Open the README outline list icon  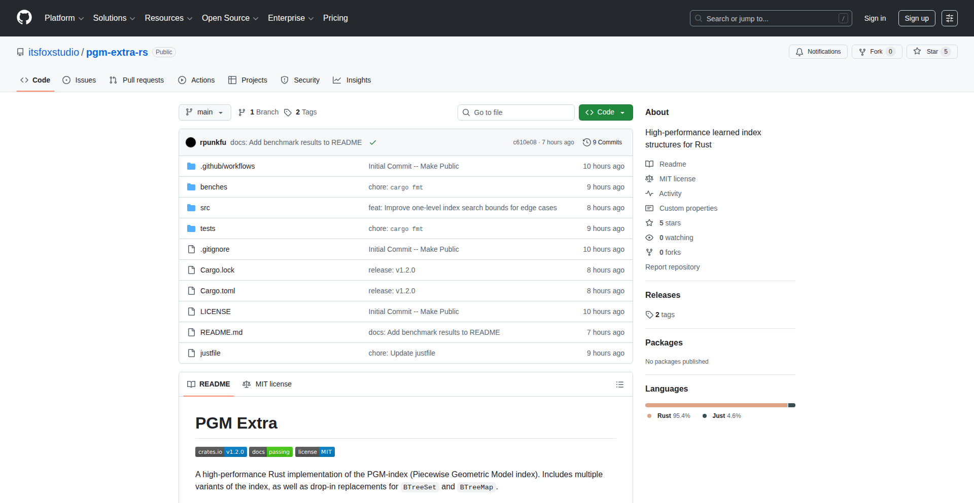click(620, 384)
